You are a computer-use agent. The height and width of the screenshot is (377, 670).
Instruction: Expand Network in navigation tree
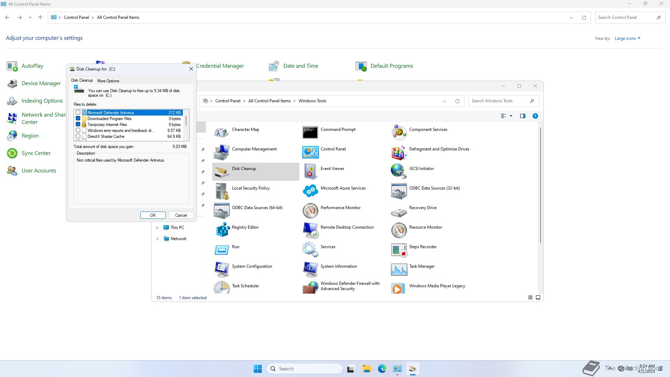[x=157, y=239]
